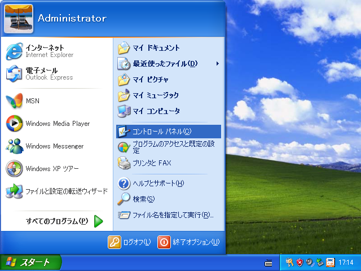Click the ログオフ key icon
The image size is (361, 271).
[x=114, y=242]
